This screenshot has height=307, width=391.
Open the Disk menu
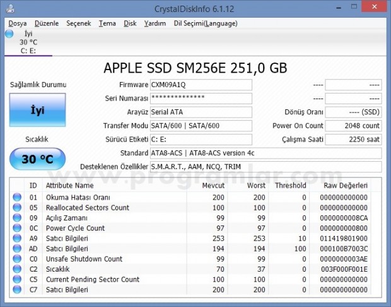tap(130, 23)
